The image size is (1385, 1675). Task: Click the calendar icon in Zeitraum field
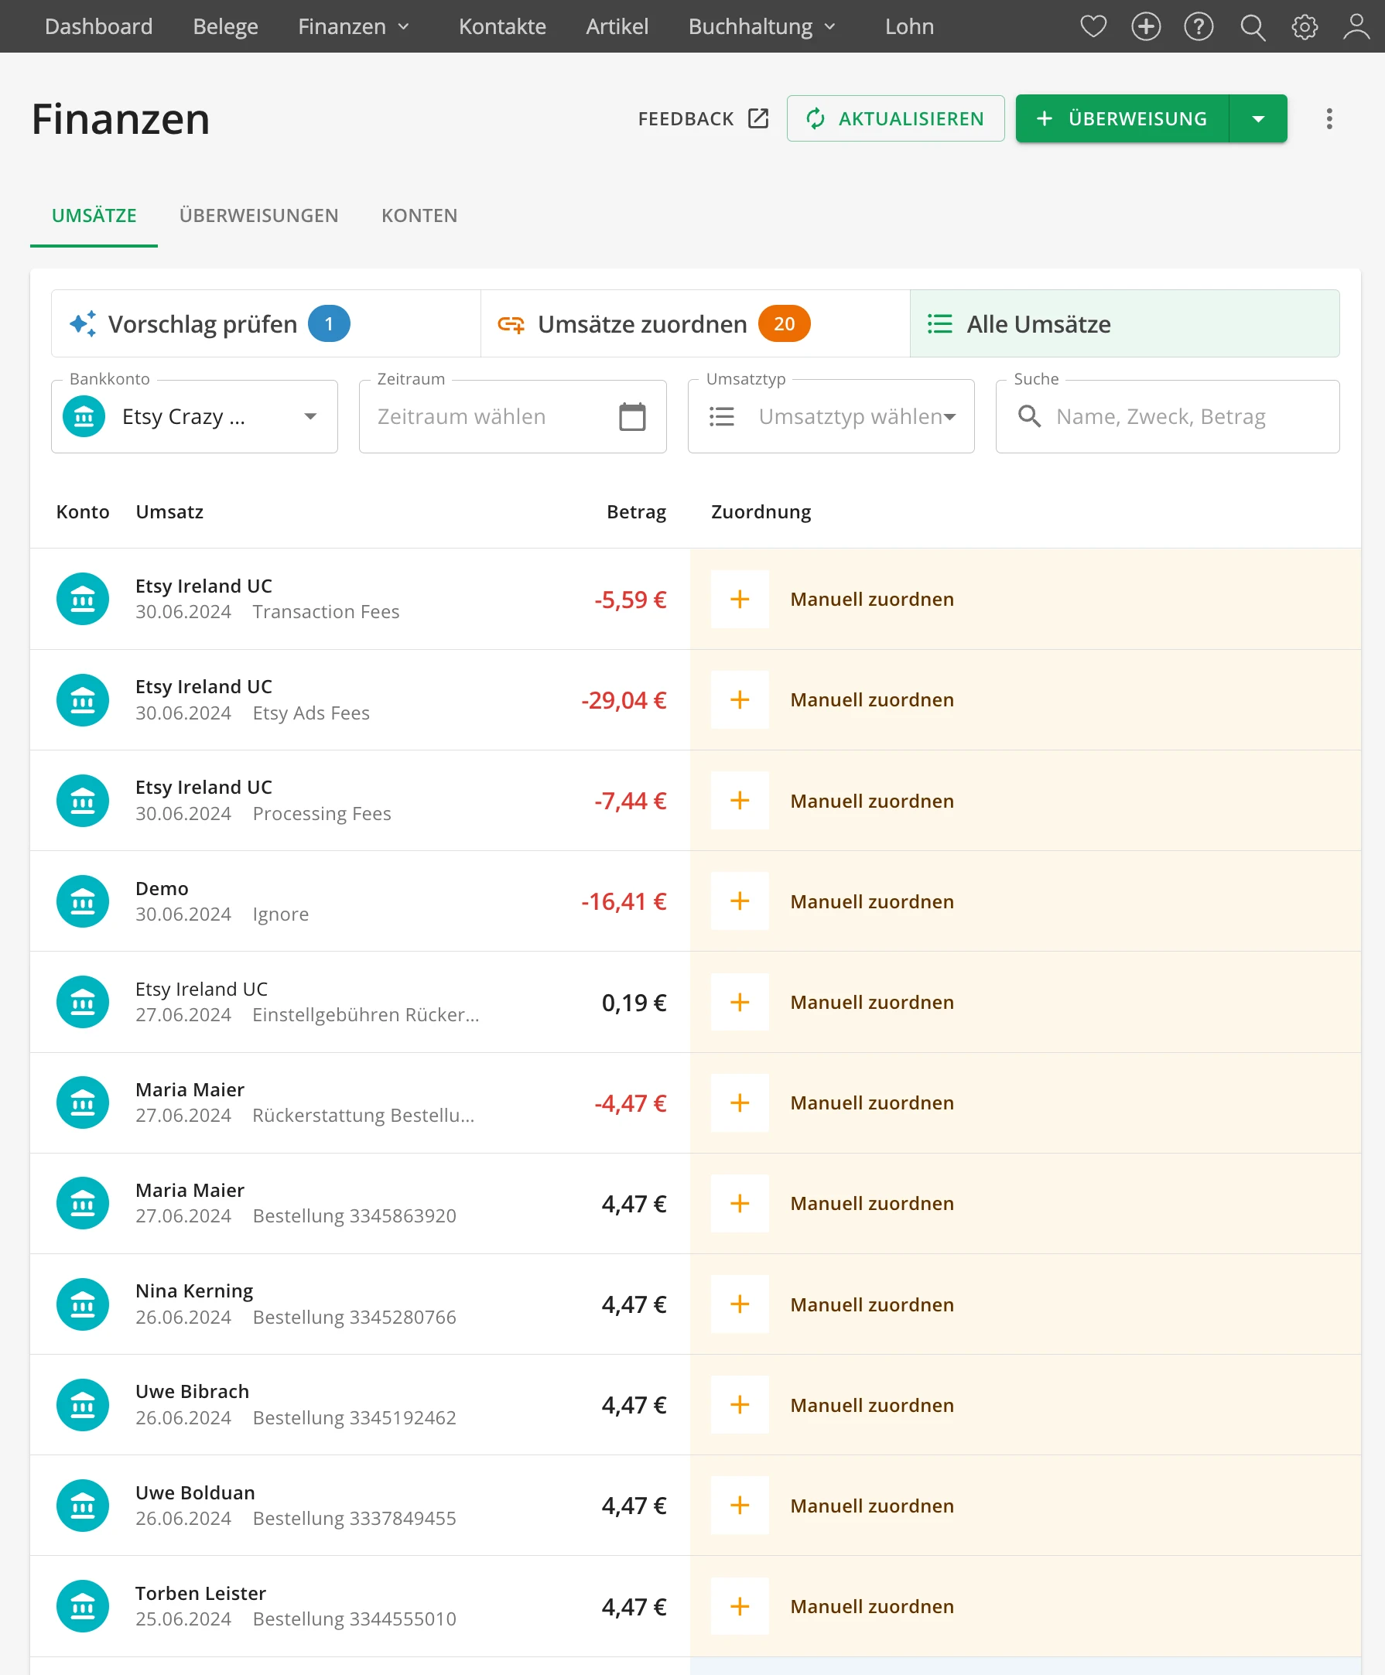pyautogui.click(x=632, y=416)
